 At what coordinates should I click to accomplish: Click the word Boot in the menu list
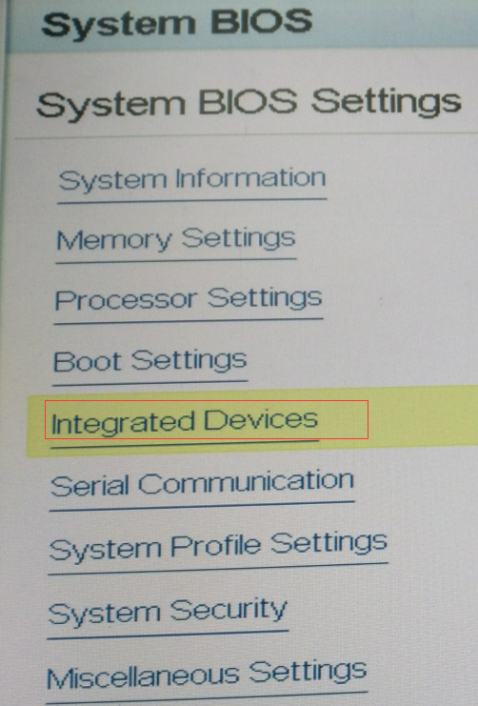tap(87, 361)
